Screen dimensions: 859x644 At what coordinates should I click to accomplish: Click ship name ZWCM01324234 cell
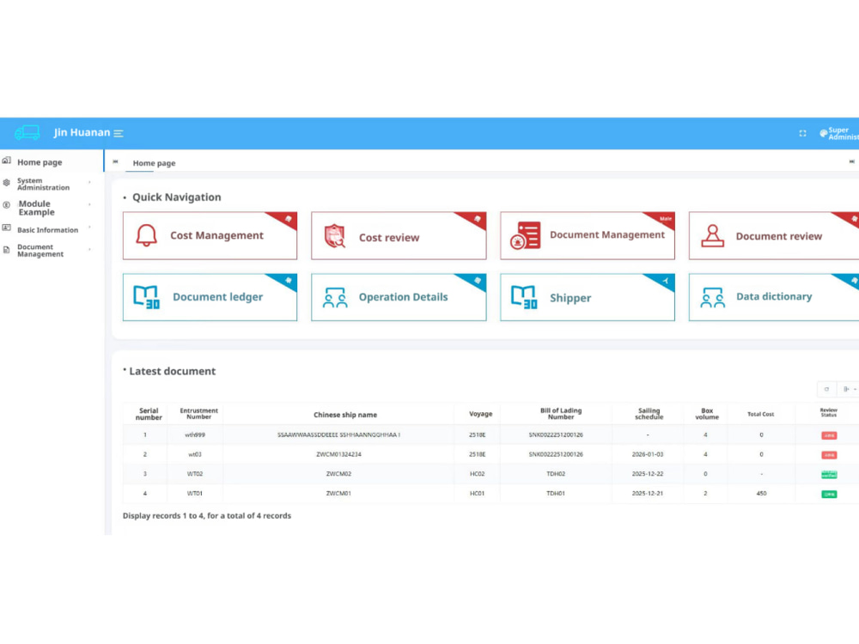338,454
